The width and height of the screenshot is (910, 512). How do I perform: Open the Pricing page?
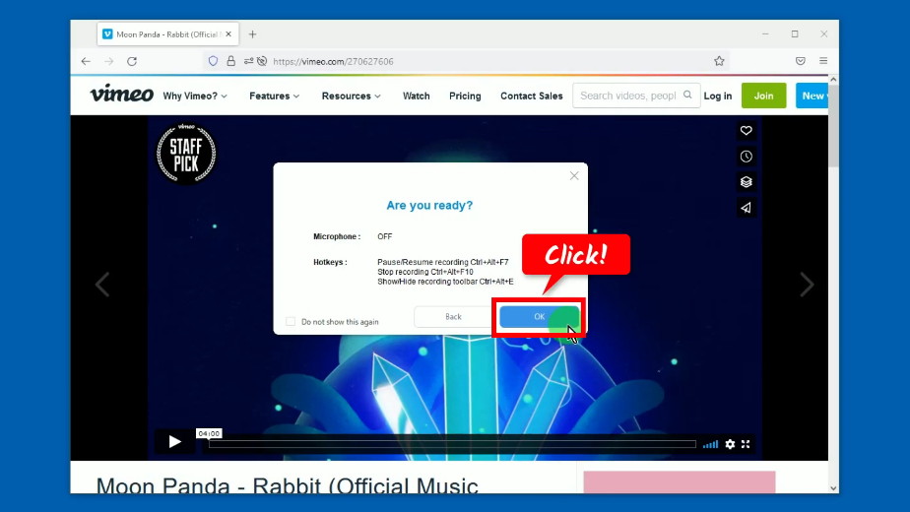coord(465,96)
